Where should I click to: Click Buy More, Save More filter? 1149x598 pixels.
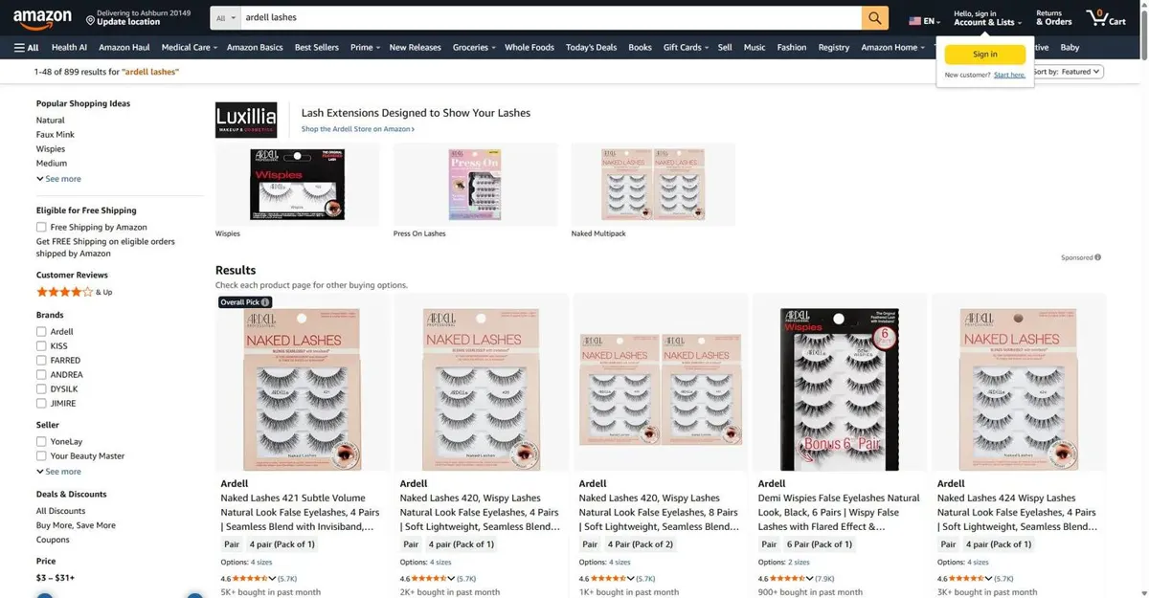76,525
